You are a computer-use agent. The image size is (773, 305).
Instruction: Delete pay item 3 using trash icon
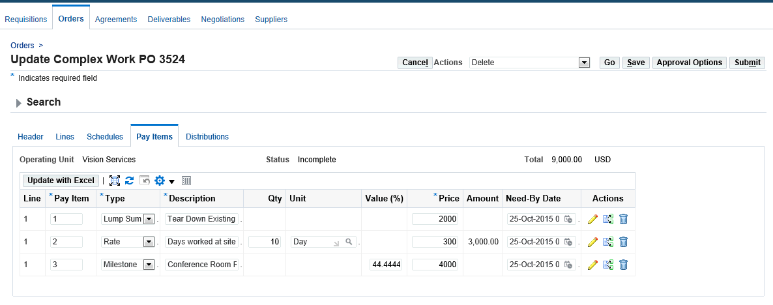[x=623, y=265]
